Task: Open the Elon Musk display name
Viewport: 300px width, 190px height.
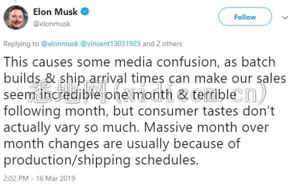Action: [x=55, y=12]
